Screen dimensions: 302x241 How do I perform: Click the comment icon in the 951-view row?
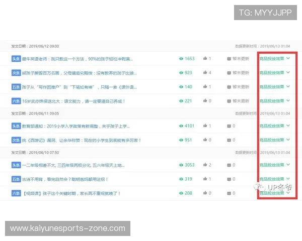pyautogui.click(x=229, y=140)
